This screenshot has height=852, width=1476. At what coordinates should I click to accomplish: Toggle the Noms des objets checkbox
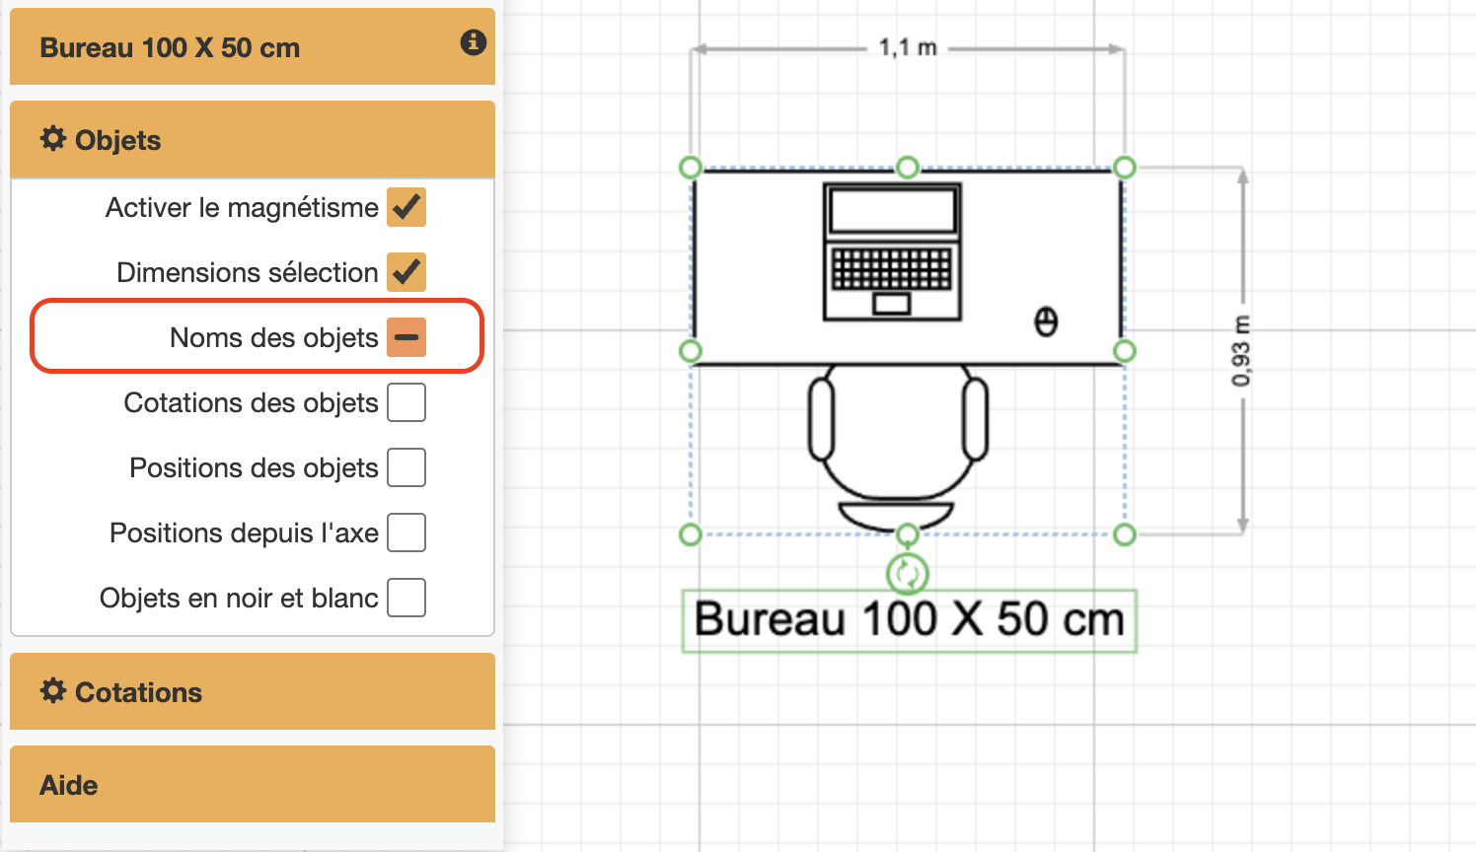[x=406, y=337]
